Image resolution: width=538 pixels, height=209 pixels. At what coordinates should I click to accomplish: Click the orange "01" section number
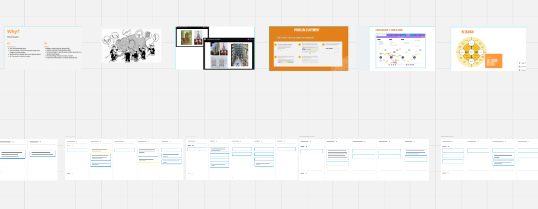click(9, 43)
